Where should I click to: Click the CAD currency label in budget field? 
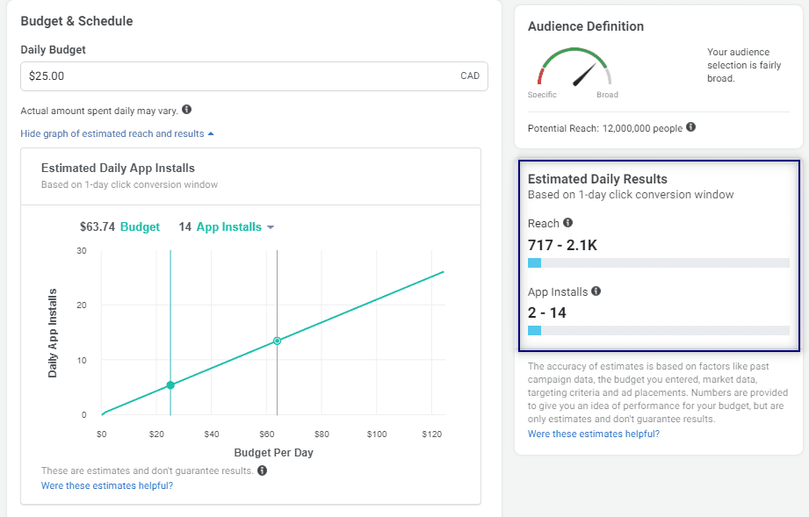[470, 76]
